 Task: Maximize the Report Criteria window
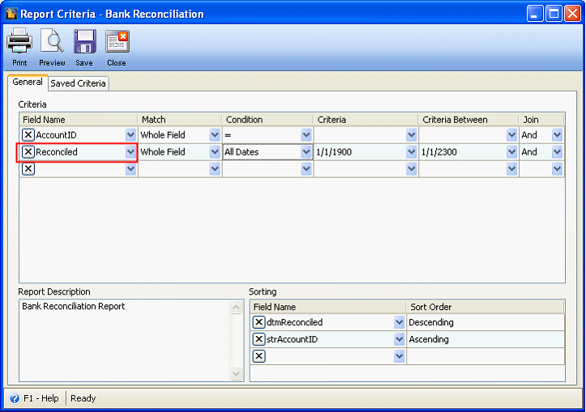(x=554, y=14)
